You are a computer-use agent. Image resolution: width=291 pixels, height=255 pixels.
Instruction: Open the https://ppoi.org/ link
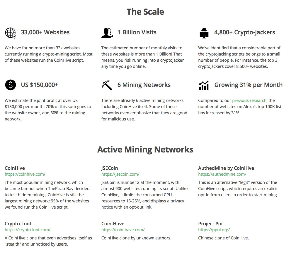tap(214, 230)
